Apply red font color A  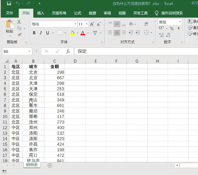(83, 33)
